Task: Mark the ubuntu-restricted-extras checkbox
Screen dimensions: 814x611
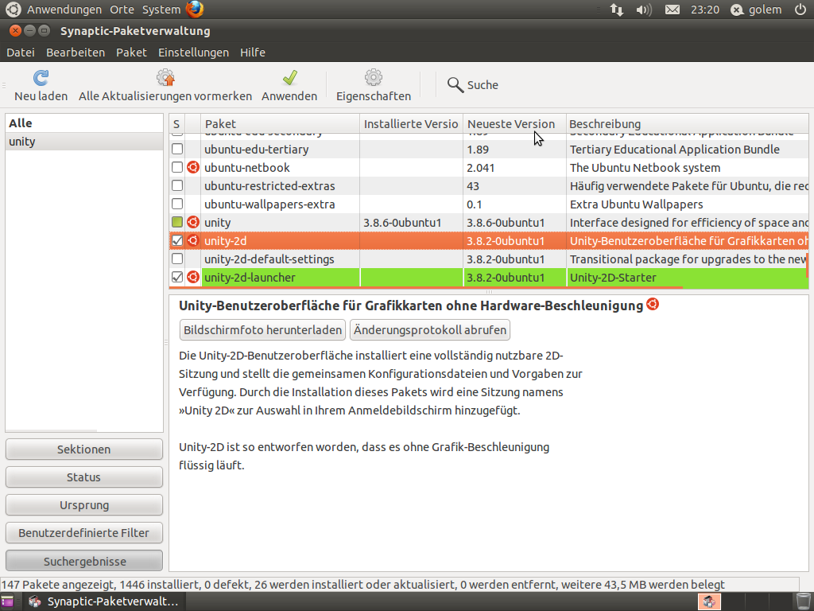Action: tap(177, 186)
